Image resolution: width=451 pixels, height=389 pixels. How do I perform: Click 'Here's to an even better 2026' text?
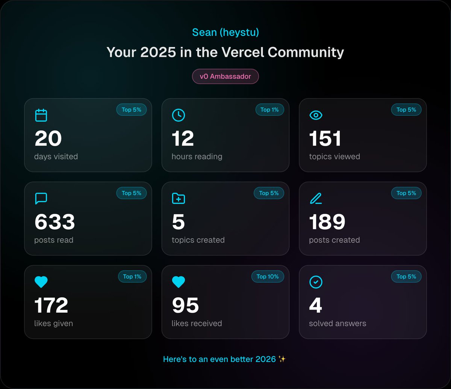pos(219,359)
